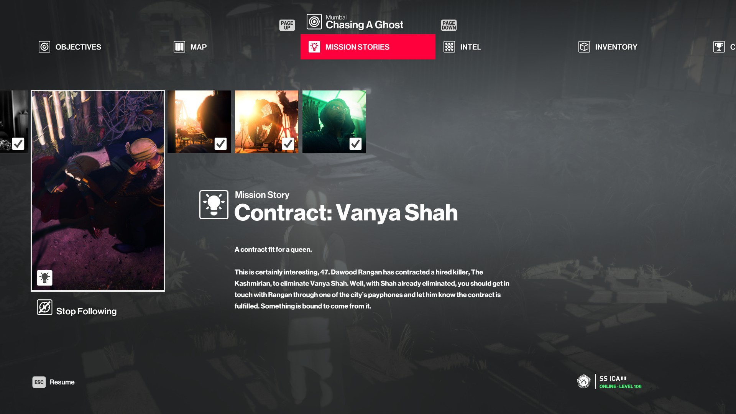This screenshot has width=736, height=414.
Task: Open the Objectives target icon
Action: [x=44, y=47]
